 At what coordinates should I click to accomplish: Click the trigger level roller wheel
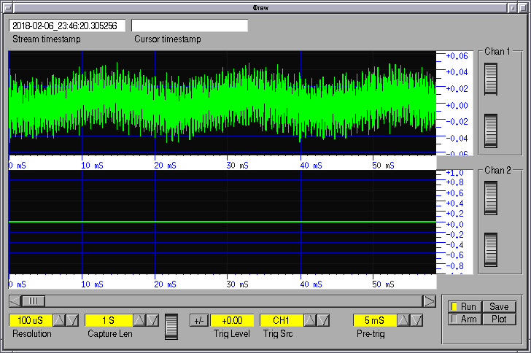pyautogui.click(x=171, y=326)
